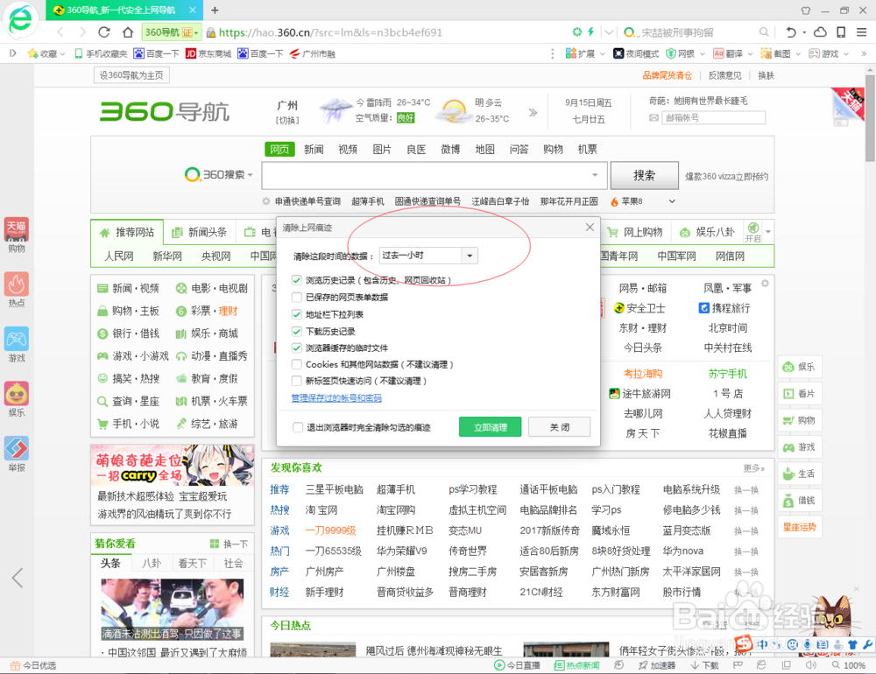Enable clearing traces on browser exit checkbox
The image size is (876, 674).
[298, 428]
